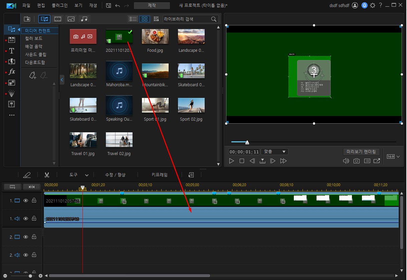Click the 미리보기 렌더링 button
Screen dimensions: 407x280
[361, 152]
